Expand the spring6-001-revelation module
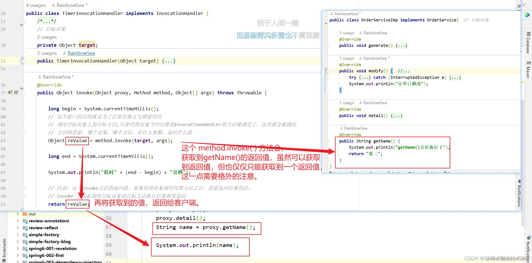 click(18, 248)
